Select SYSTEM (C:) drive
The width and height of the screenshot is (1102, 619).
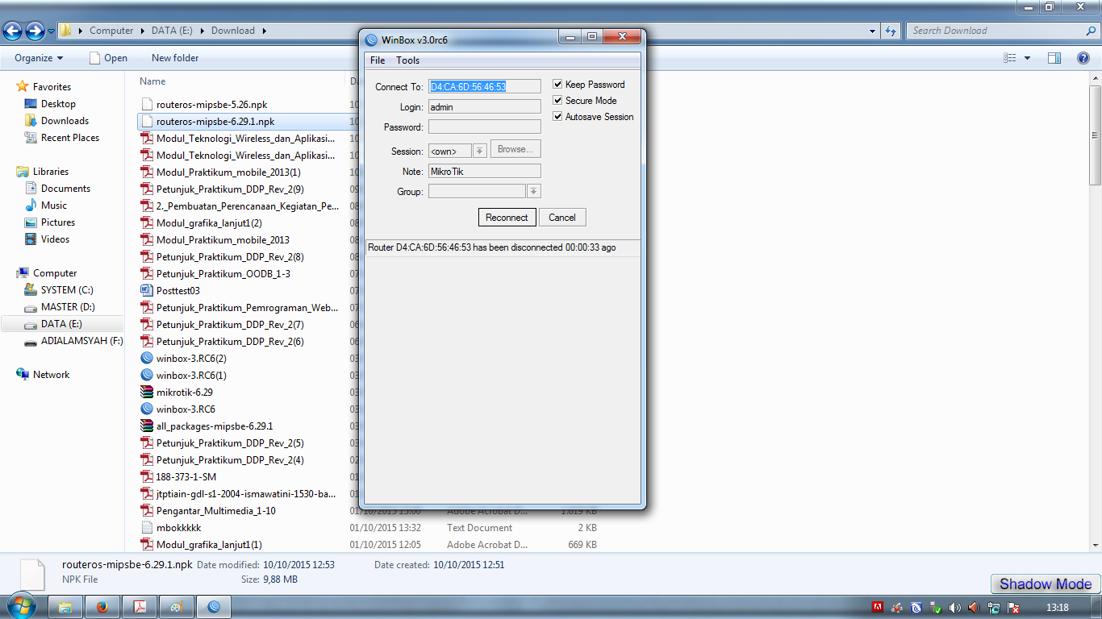[67, 290]
